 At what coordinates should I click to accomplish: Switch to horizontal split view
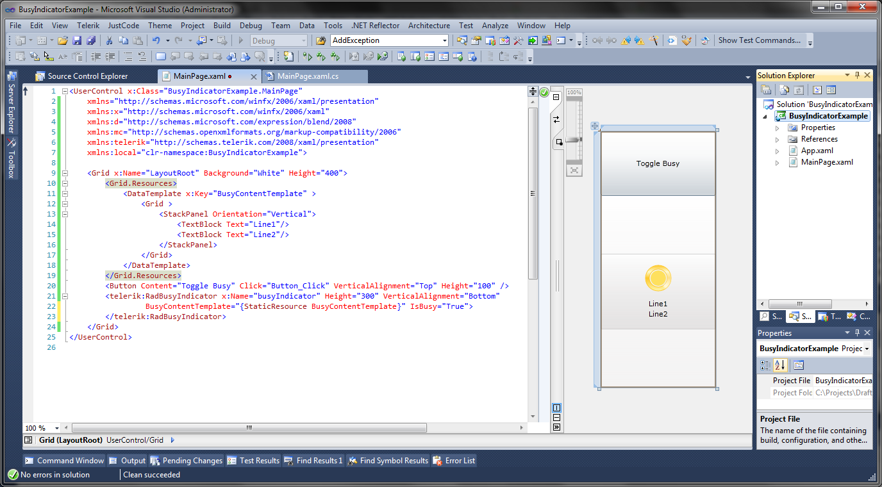[556, 418]
